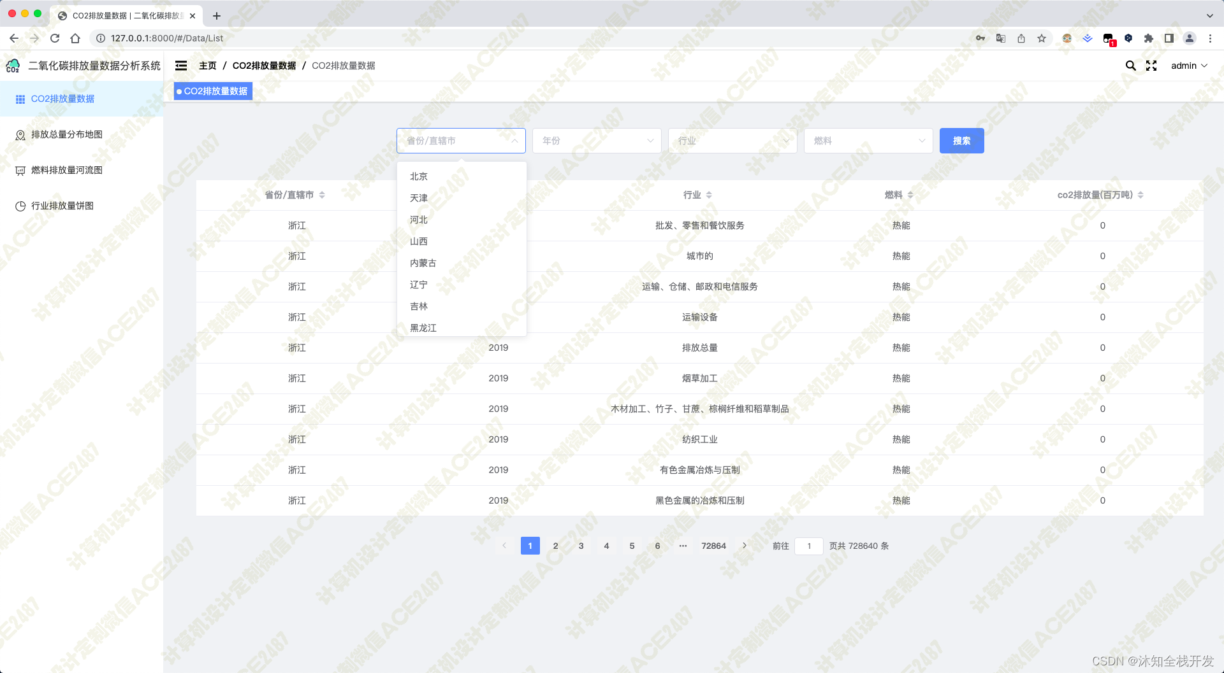The width and height of the screenshot is (1224, 673).
Task: Click 批发、零售和餐饮服务 cell
Action: point(700,225)
